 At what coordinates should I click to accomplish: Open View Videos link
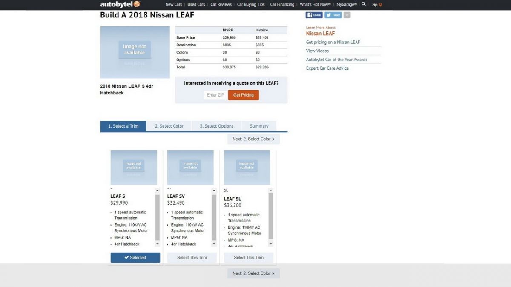tap(317, 51)
